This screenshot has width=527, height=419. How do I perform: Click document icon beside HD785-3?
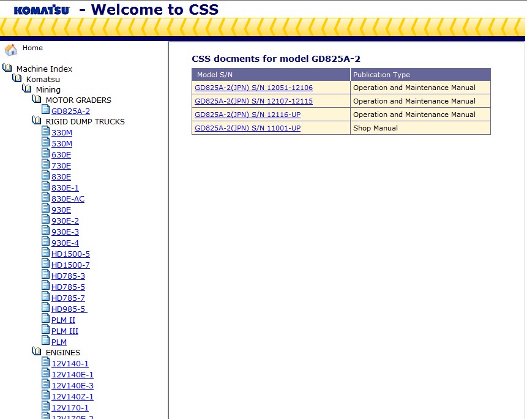46,274
